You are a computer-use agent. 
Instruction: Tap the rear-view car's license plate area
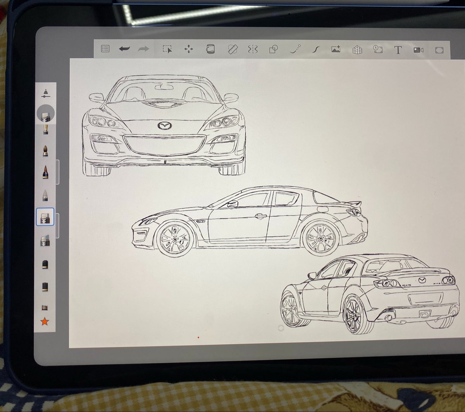pos(426,299)
